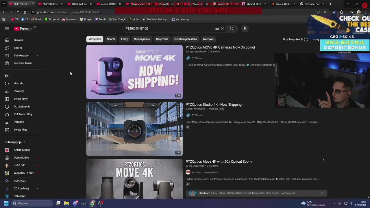Open the Dysk Google bookmark
Screen dimensions: 370x208
pyautogui.click(x=117, y=19)
